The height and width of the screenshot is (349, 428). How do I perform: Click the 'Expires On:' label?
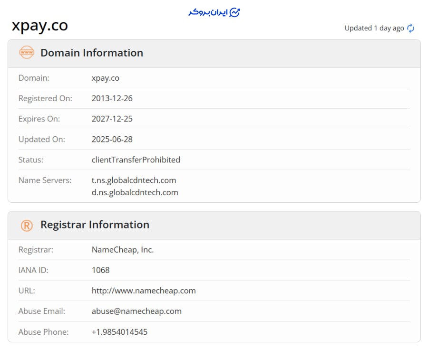(39, 119)
